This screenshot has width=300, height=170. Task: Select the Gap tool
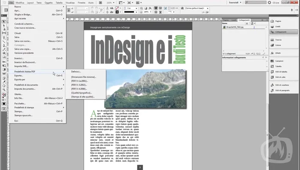click(x=4, y=33)
